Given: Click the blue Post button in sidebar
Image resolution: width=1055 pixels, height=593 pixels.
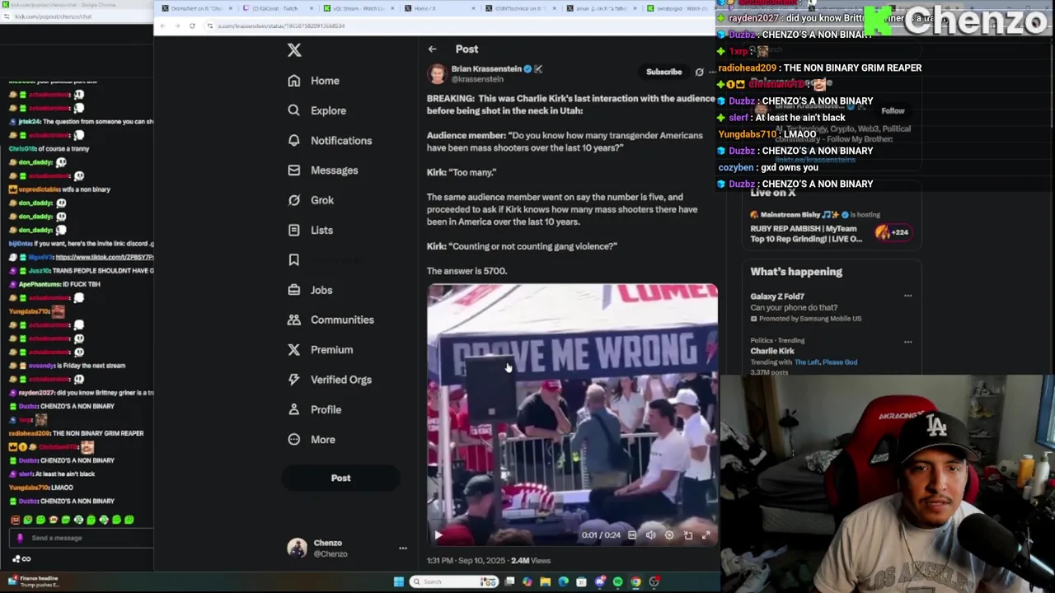Looking at the screenshot, I should coord(340,478).
